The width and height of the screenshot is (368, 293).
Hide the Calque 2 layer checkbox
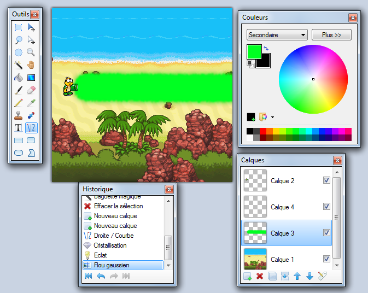coord(326,180)
